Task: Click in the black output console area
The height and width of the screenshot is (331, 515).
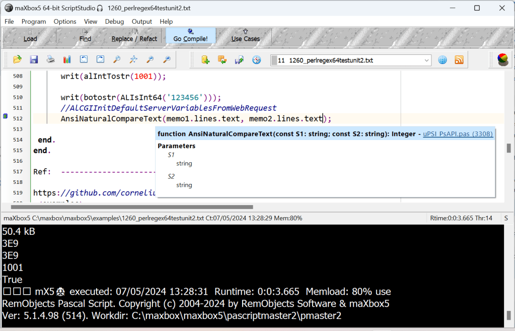Action: pos(252,262)
